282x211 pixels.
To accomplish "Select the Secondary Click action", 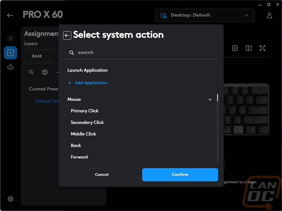I will point(87,122).
